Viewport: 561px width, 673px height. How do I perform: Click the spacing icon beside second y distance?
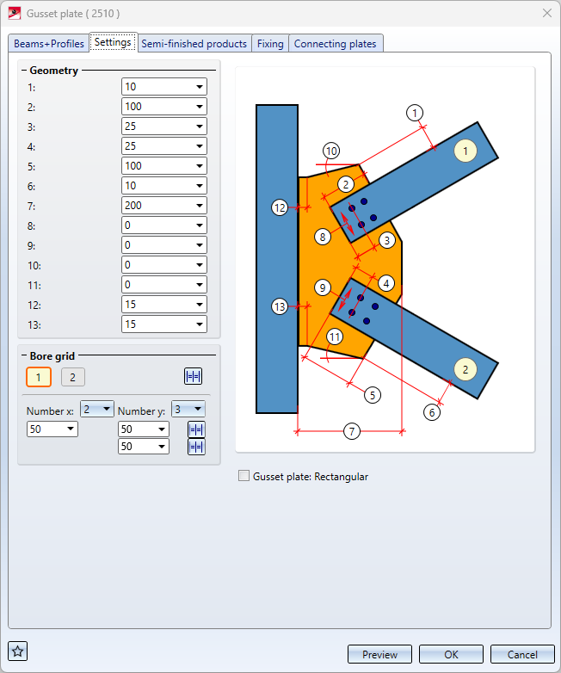pos(196,447)
